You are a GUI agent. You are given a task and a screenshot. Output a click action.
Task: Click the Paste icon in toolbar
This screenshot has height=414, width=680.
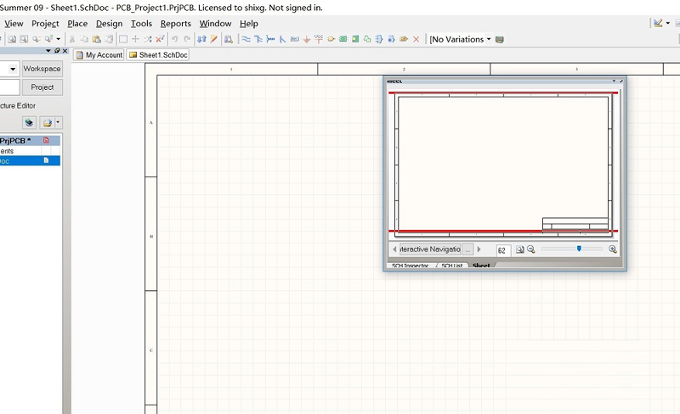point(98,39)
